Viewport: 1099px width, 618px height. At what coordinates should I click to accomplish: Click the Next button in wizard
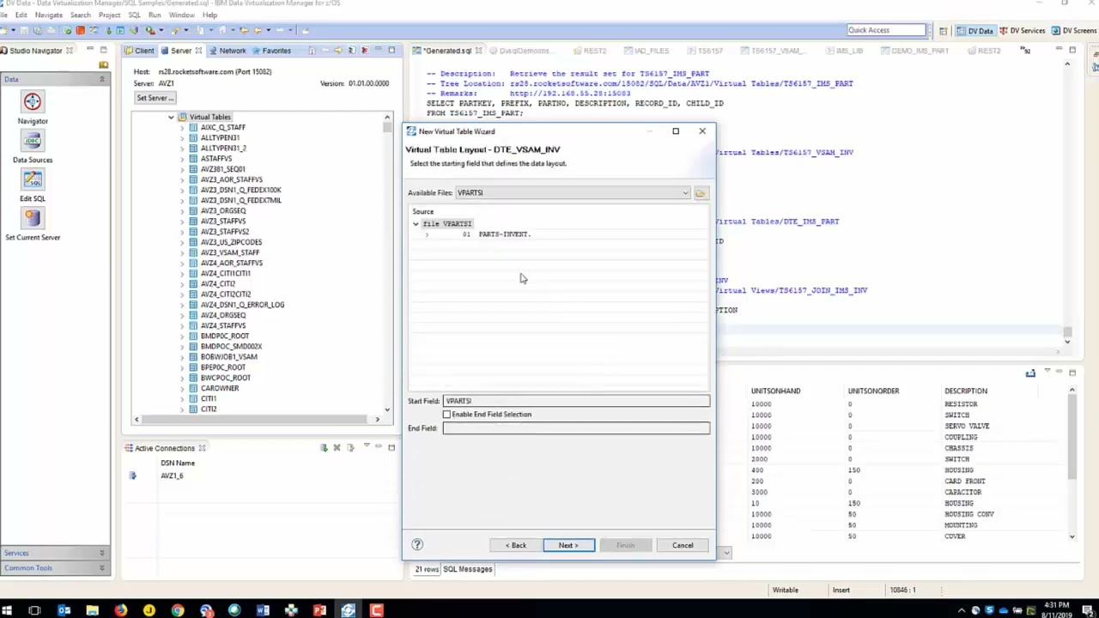[568, 545]
